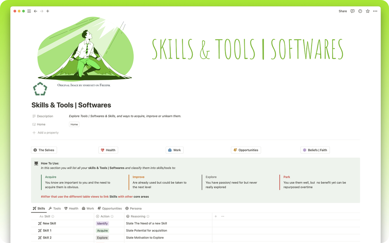
Task: Show info for the Skill column
Action: (x=53, y=216)
